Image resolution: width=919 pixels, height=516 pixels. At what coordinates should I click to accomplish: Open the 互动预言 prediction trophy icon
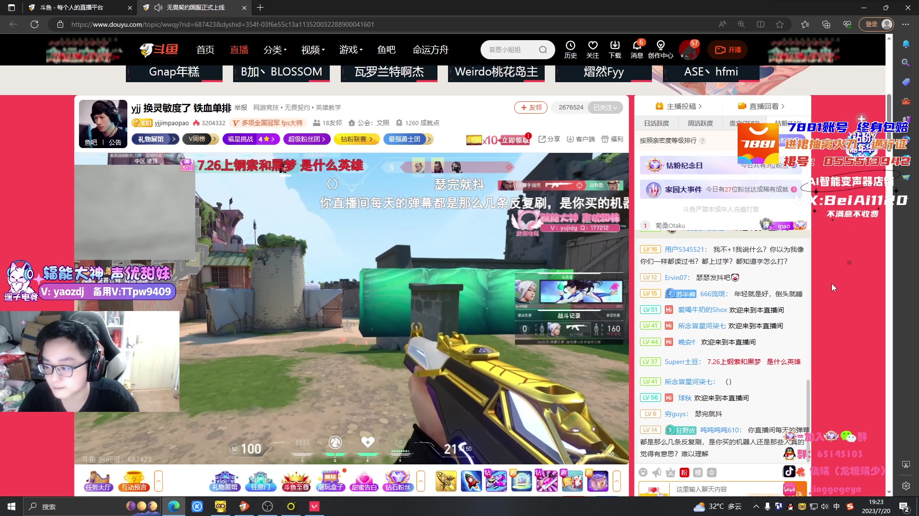click(x=134, y=481)
